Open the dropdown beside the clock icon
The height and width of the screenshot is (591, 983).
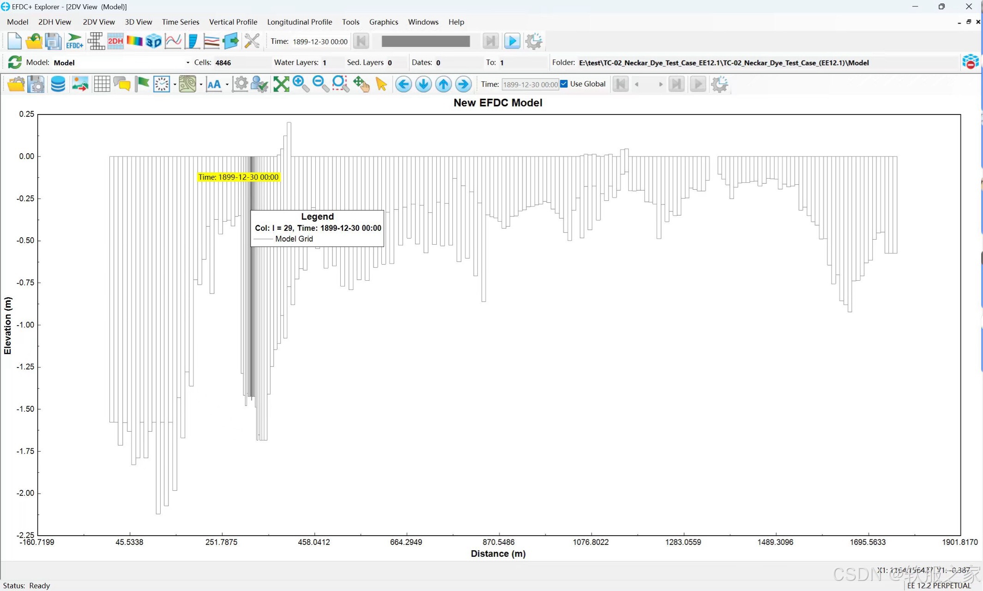(175, 84)
